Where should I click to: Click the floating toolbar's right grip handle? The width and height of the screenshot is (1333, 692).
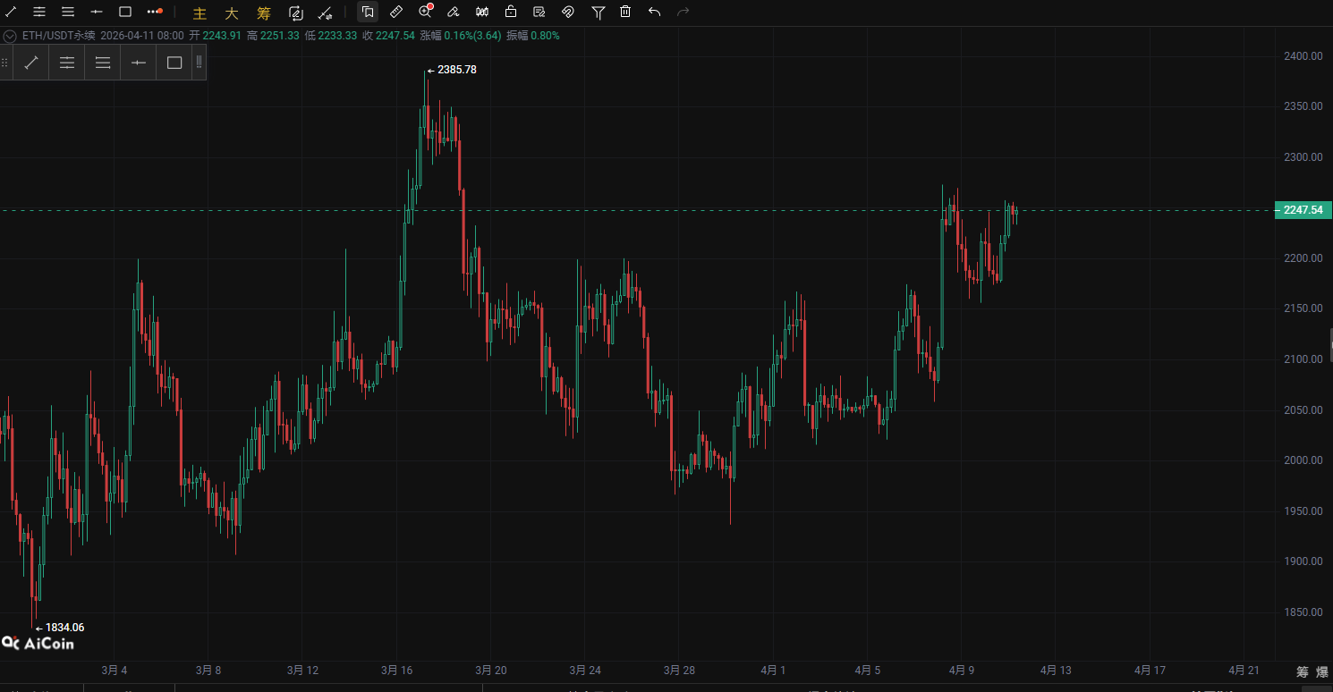tap(199, 63)
